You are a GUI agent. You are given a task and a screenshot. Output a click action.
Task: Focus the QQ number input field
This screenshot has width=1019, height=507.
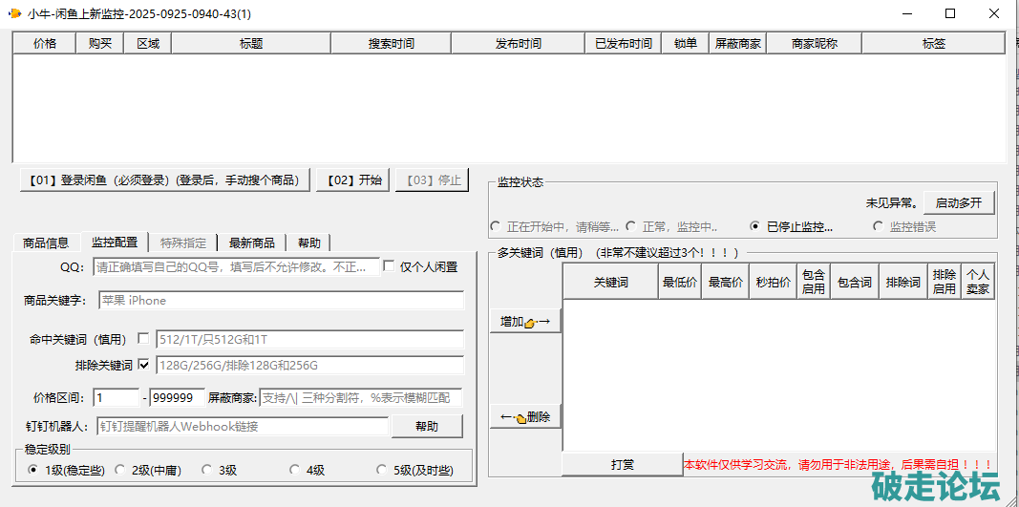coord(236,267)
